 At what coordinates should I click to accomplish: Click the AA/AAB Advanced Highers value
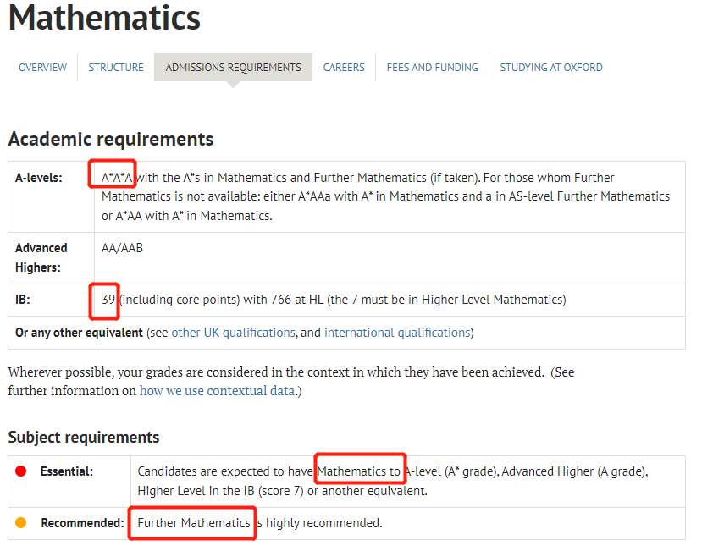(122, 248)
